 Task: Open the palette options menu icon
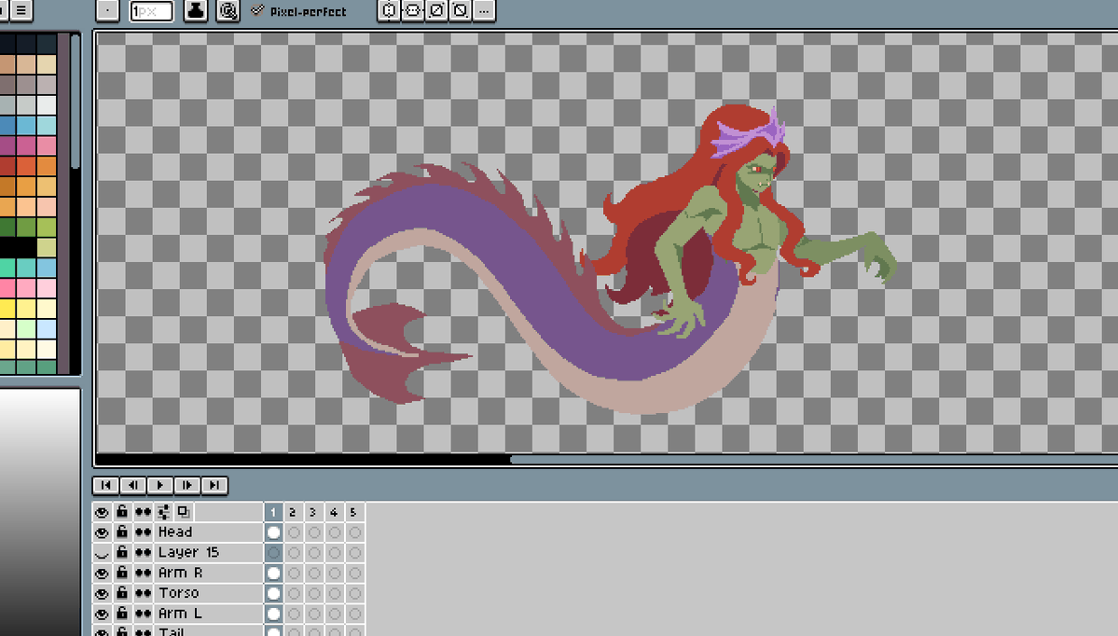pos(21,10)
